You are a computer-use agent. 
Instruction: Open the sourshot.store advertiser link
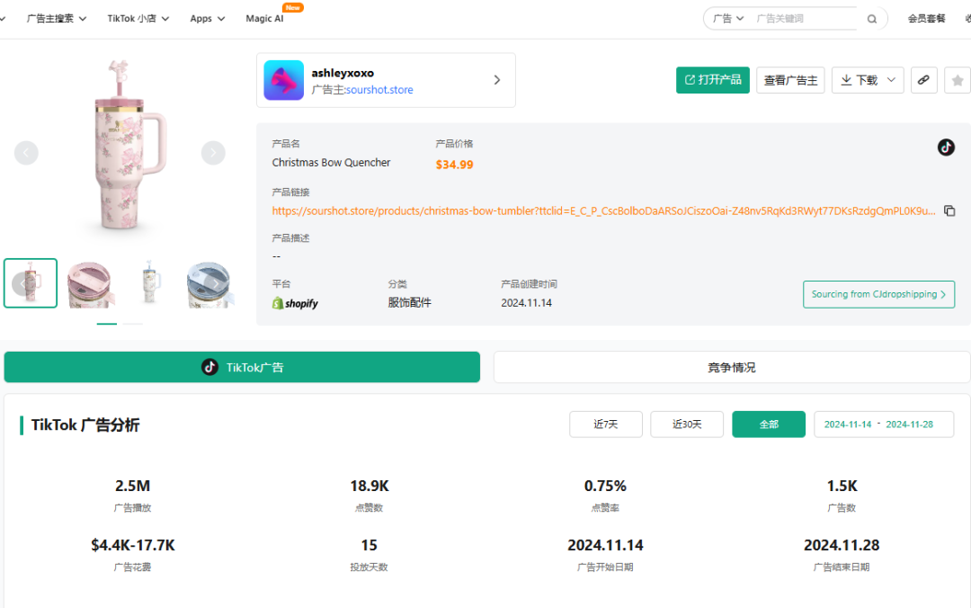379,90
